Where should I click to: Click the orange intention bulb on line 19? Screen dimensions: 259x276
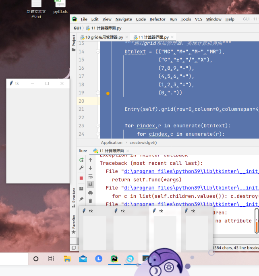click(x=108, y=93)
